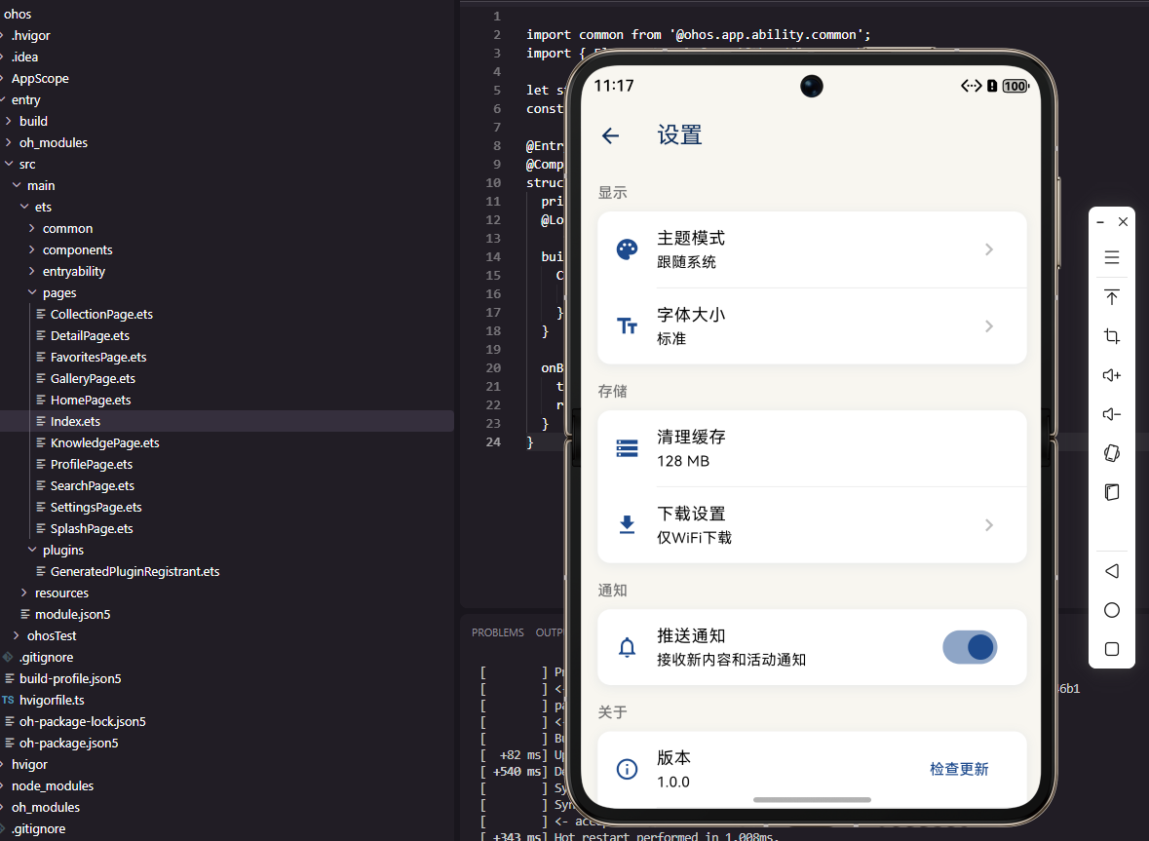Click the version info circle icon

pos(627,769)
